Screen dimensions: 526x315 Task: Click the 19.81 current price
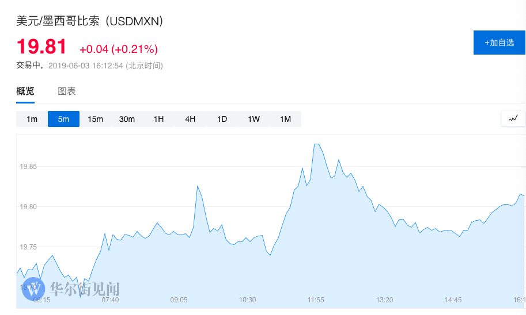pyautogui.click(x=41, y=47)
